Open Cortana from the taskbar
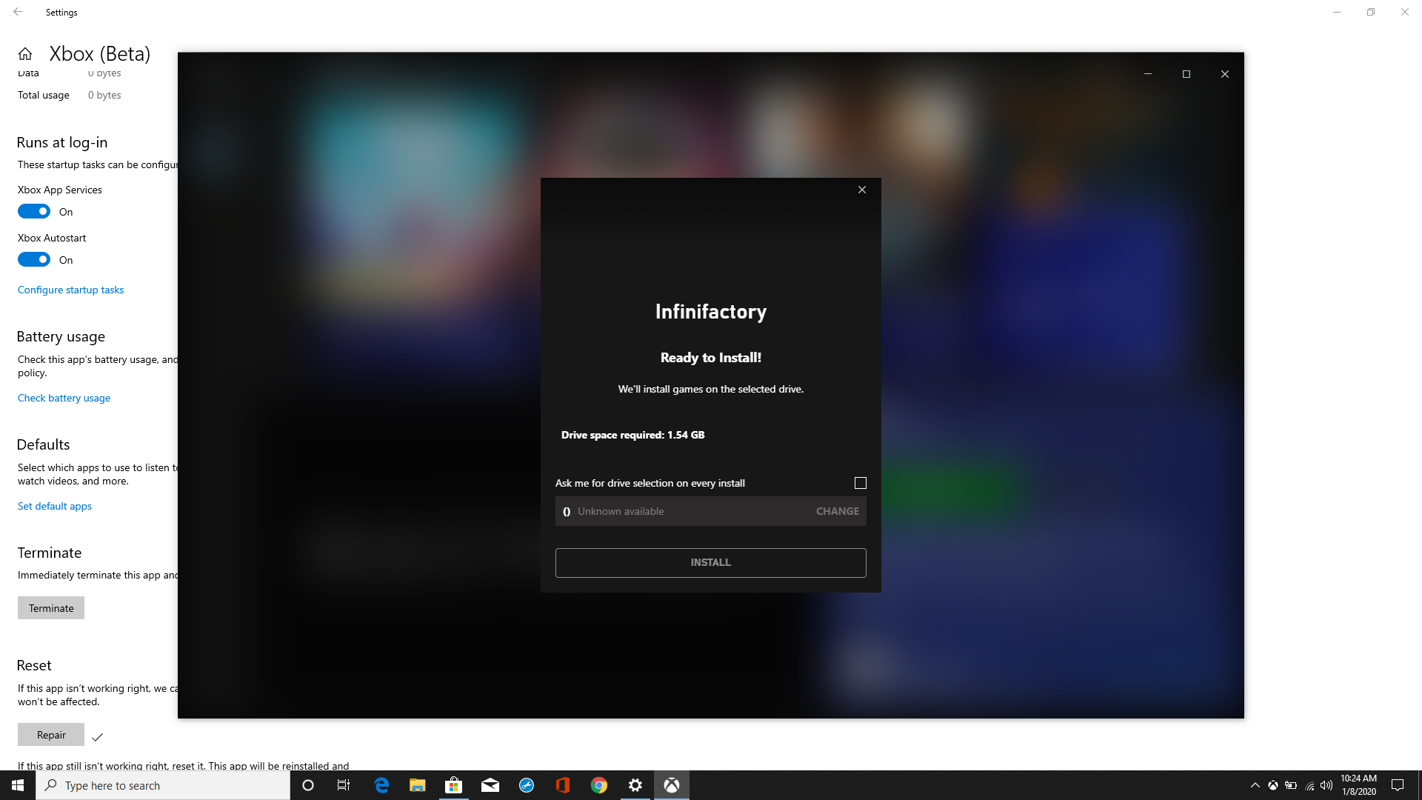1422x800 pixels. (308, 785)
